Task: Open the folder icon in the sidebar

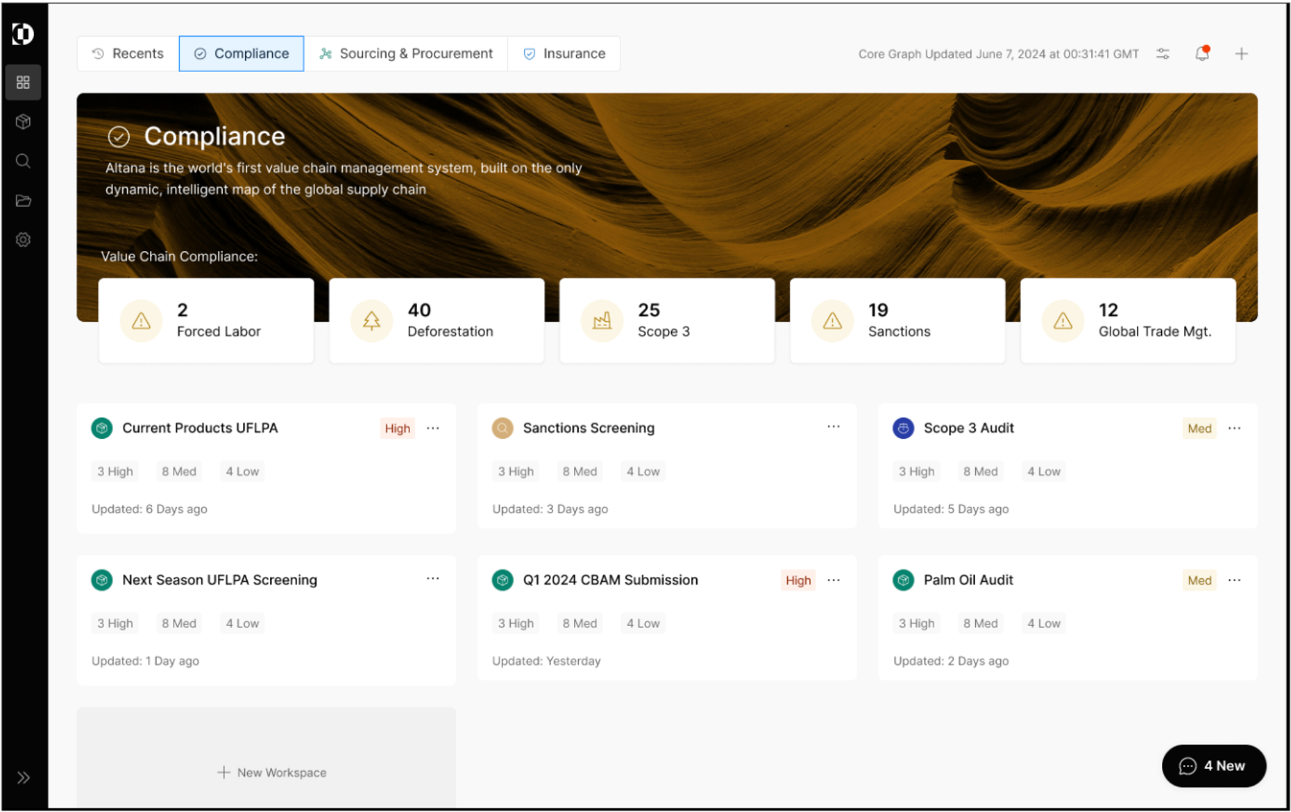Action: (23, 201)
